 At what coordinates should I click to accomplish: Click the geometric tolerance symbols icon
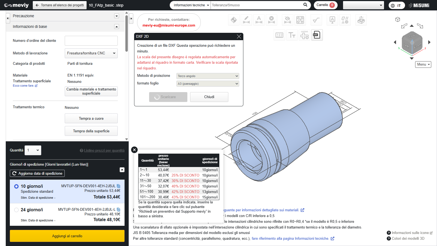[345, 20]
